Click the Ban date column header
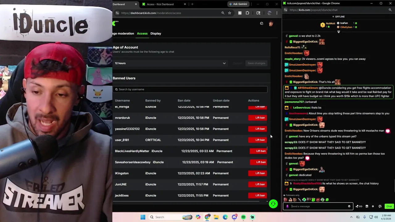The width and height of the screenshot is (395, 222). pos(184,101)
